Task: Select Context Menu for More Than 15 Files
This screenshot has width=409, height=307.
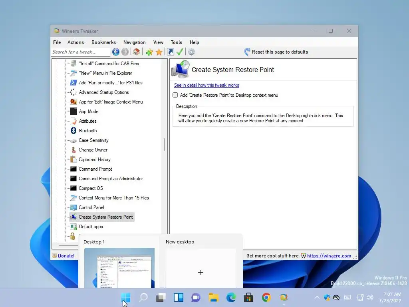Action: 114,198
